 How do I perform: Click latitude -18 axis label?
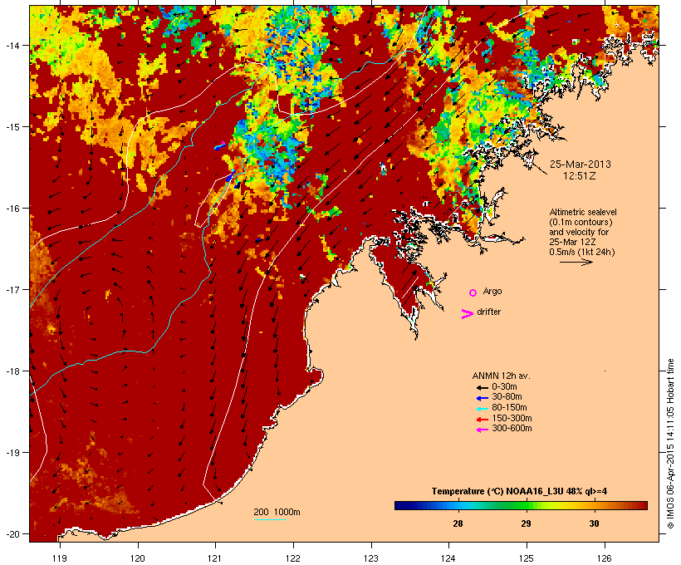pyautogui.click(x=12, y=371)
